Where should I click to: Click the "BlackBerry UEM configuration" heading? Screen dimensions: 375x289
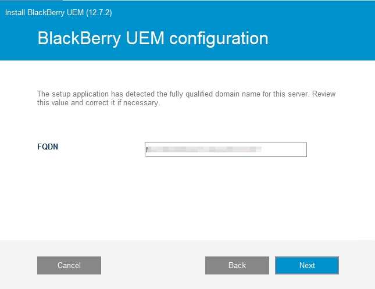coord(152,38)
